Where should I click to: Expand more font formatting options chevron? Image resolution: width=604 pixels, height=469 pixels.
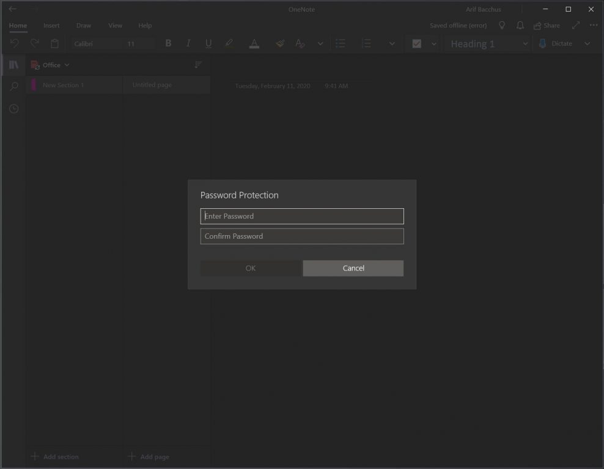pyautogui.click(x=320, y=43)
